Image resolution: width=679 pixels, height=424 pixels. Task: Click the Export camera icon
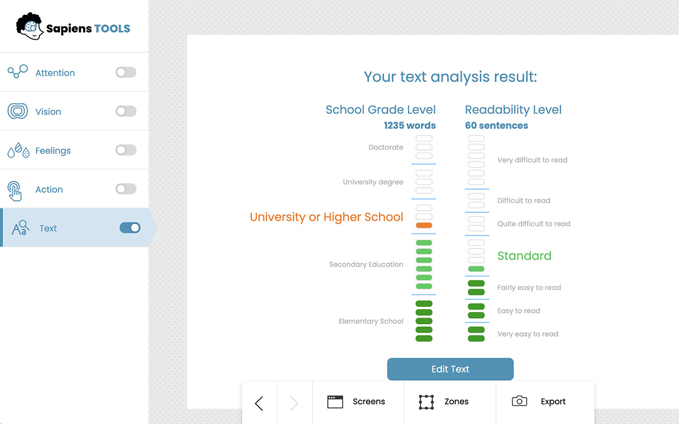click(x=519, y=401)
